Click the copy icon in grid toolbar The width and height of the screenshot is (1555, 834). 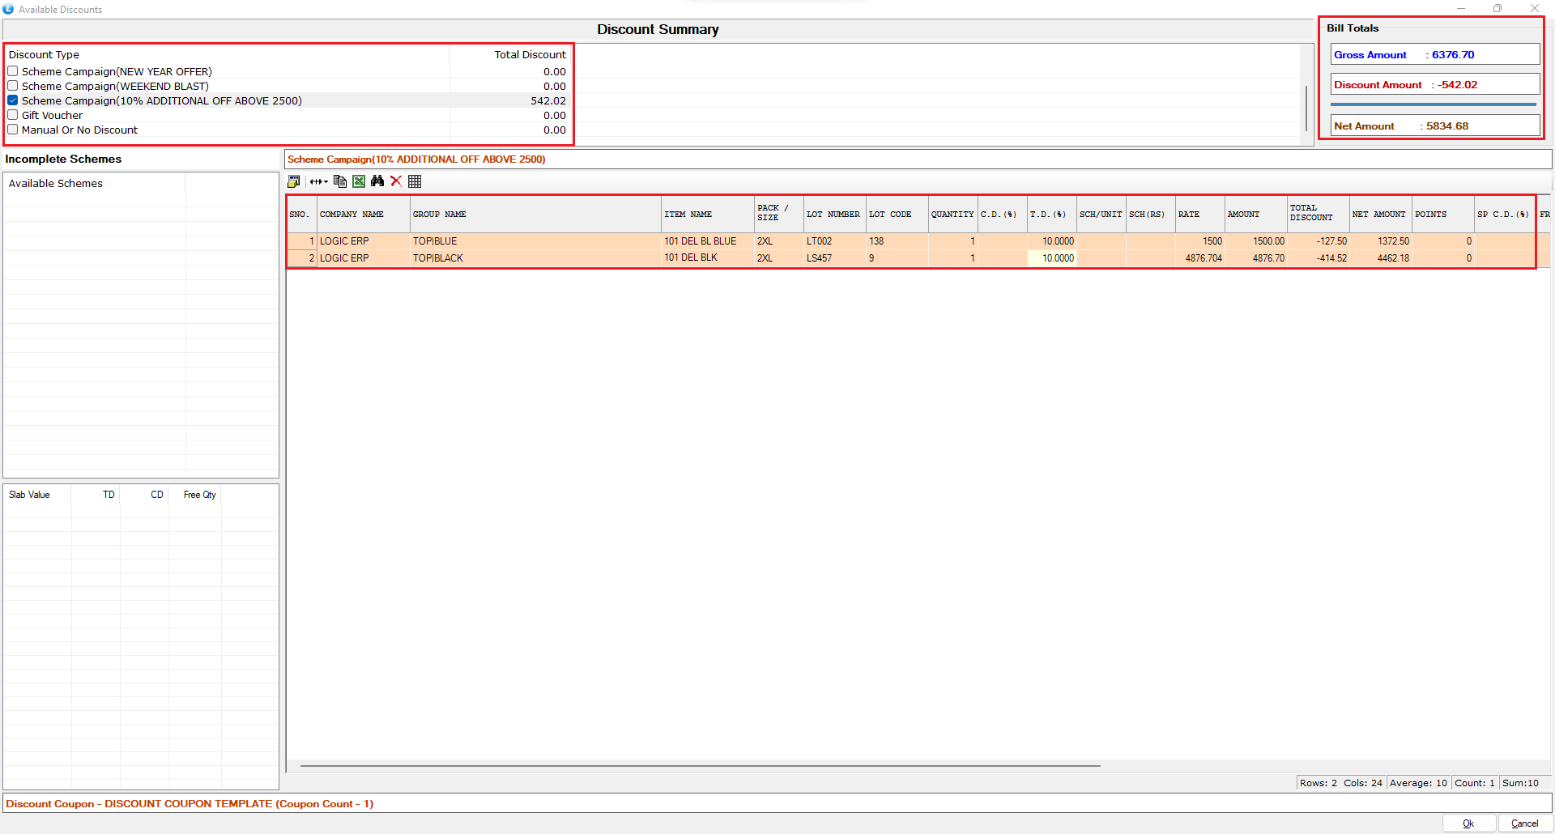coord(340,181)
